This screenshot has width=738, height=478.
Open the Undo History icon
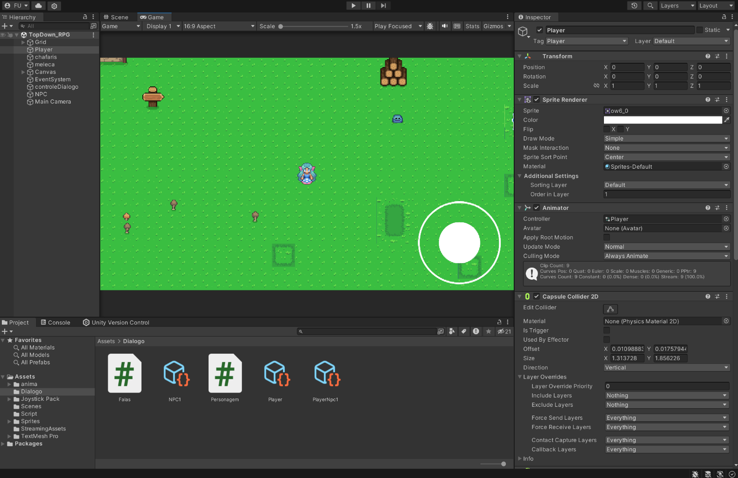pos(634,6)
